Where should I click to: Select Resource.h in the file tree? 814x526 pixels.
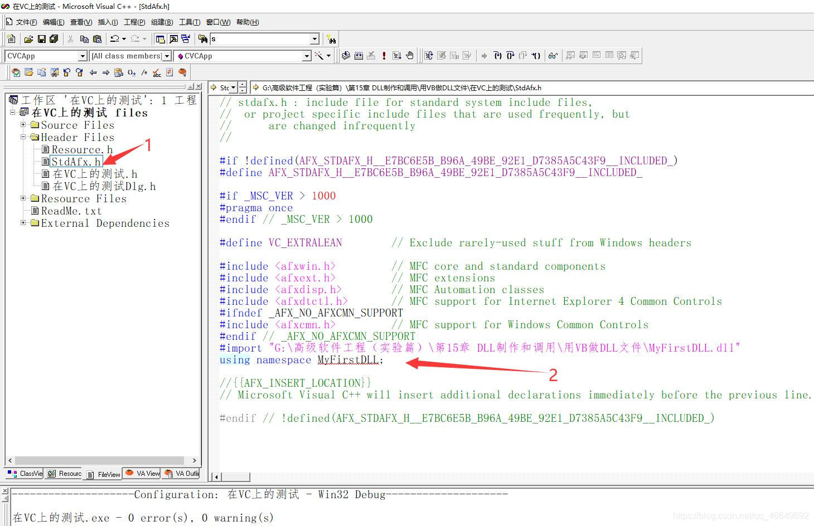(x=82, y=149)
